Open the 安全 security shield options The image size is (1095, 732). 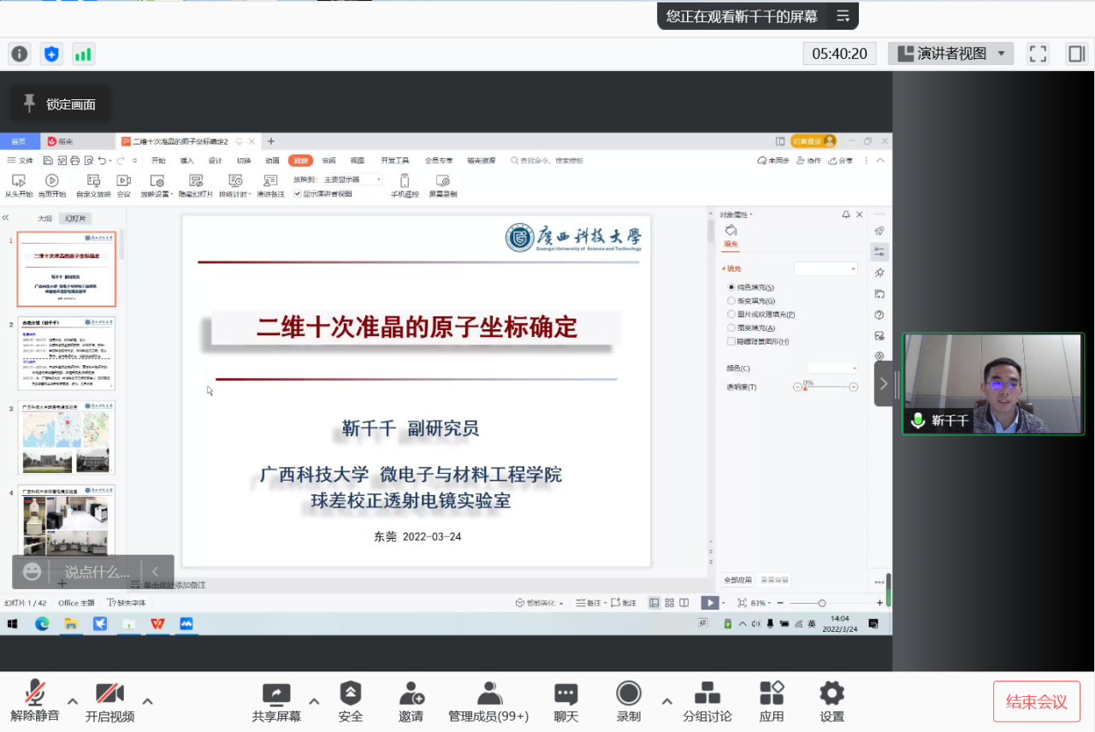click(x=351, y=700)
